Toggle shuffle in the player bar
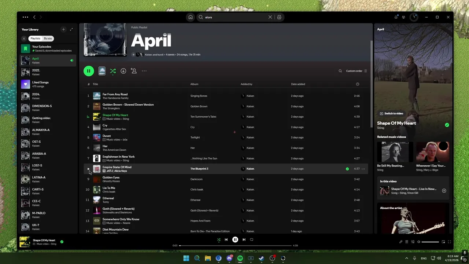 pos(219,240)
